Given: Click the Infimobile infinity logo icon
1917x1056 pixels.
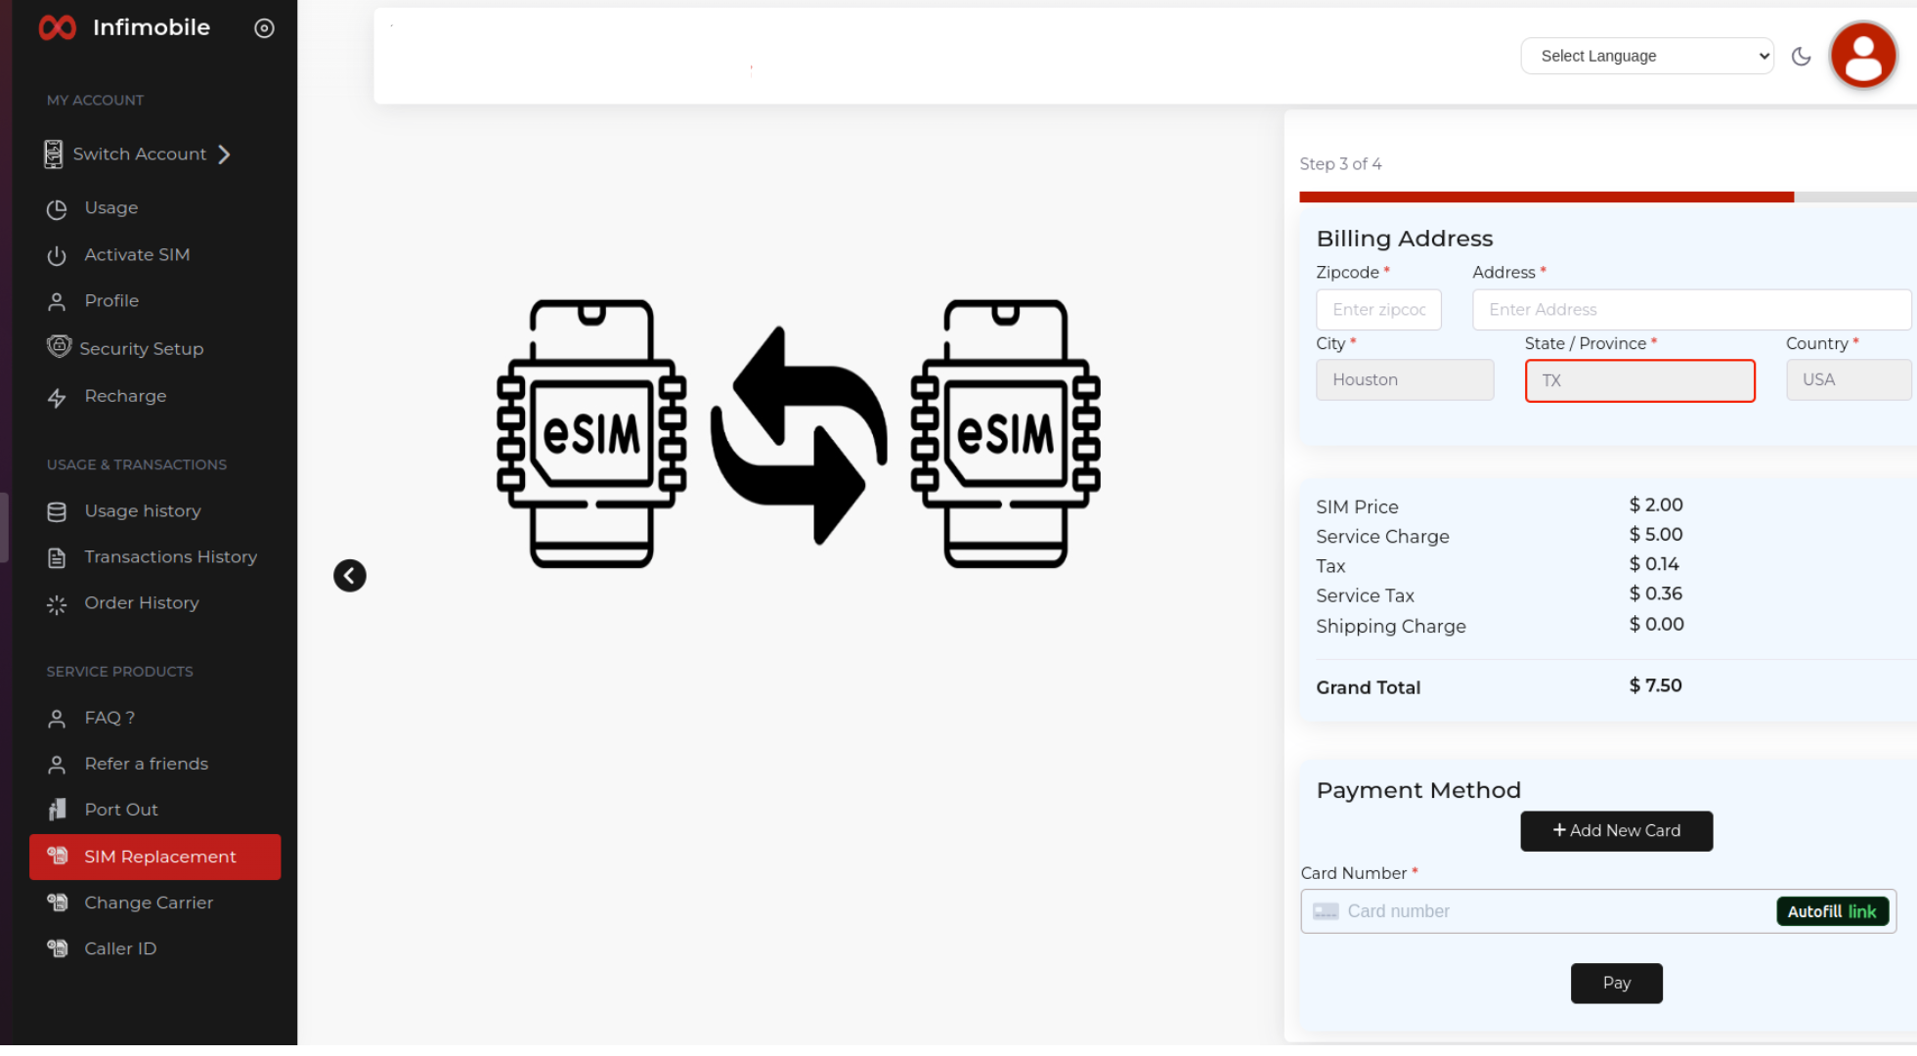Looking at the screenshot, I should (57, 27).
